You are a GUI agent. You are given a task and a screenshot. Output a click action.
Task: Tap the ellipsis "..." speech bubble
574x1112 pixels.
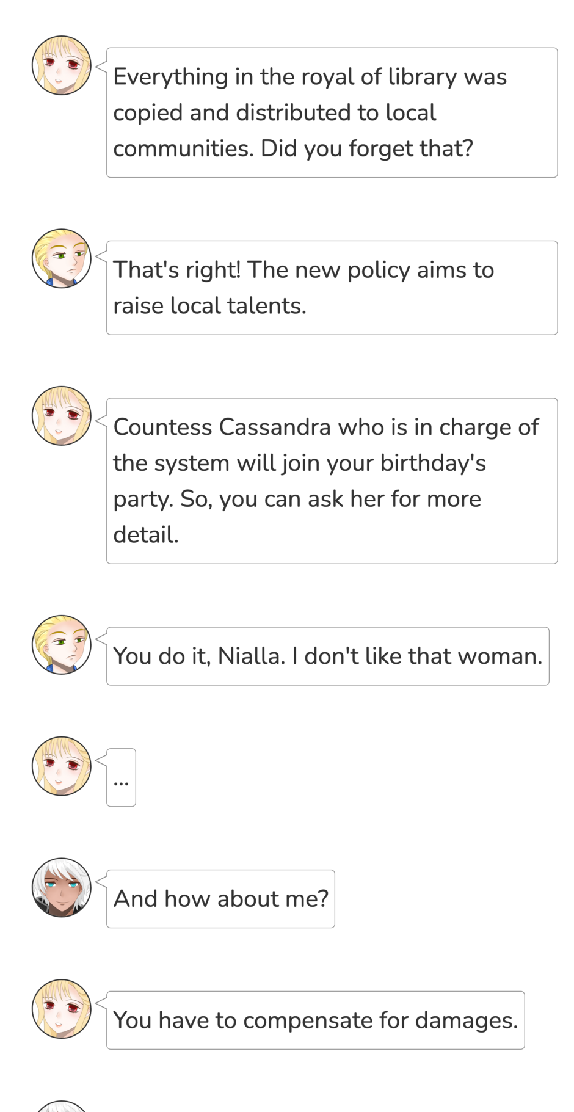click(121, 777)
